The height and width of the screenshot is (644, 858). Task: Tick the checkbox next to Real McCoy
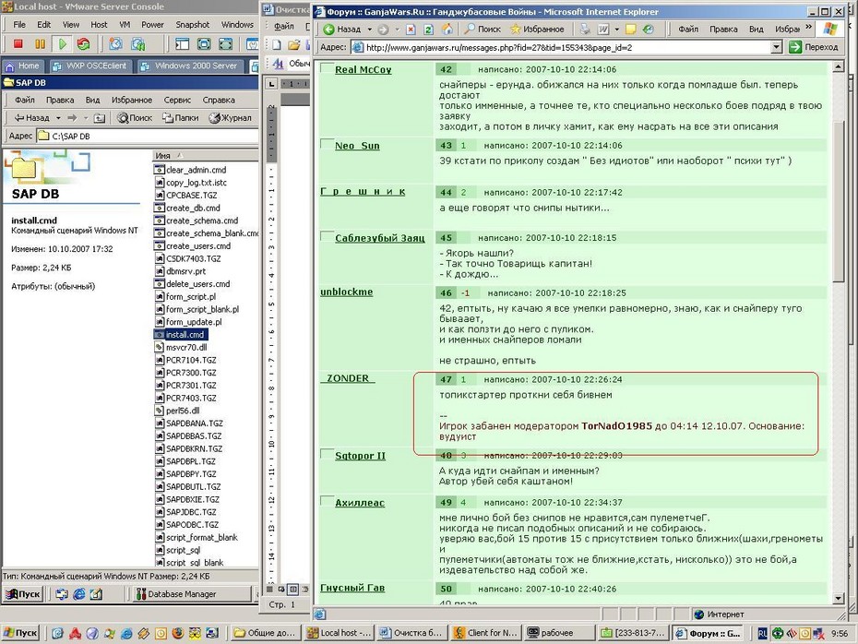[327, 68]
